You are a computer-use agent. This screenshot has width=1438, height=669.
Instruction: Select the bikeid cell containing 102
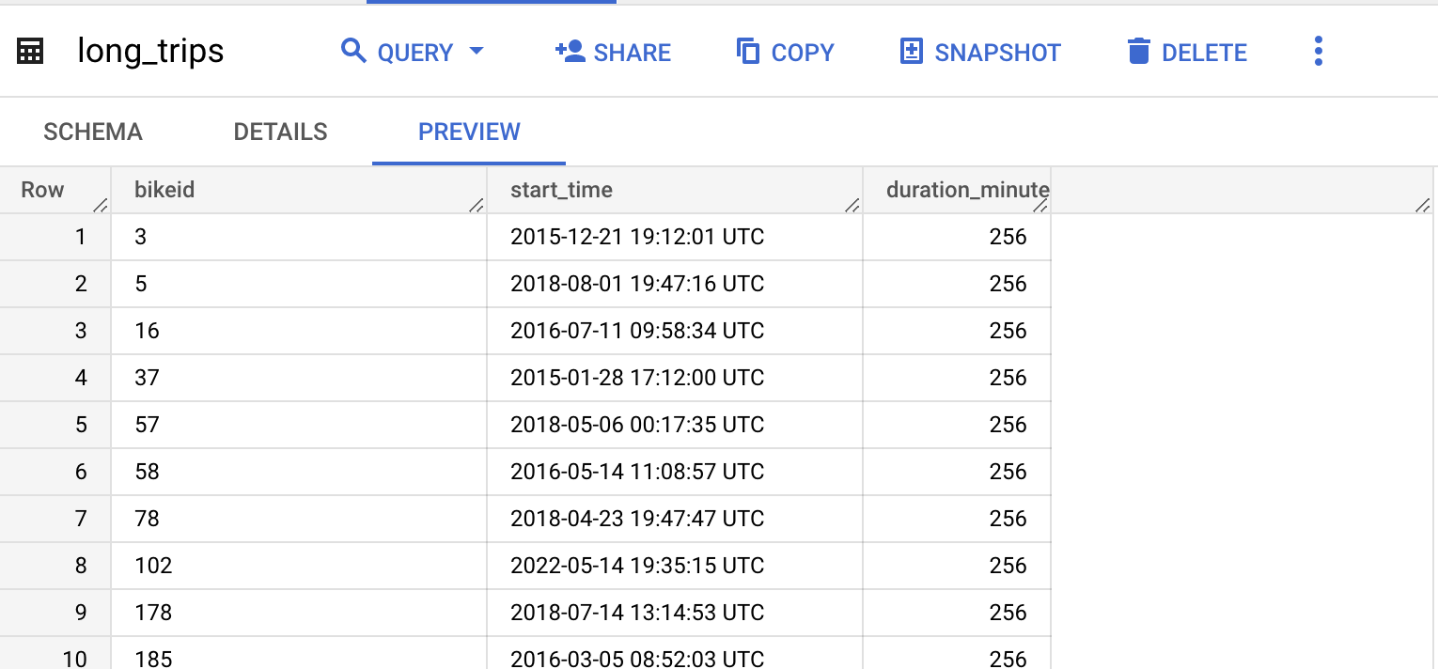[299, 566]
